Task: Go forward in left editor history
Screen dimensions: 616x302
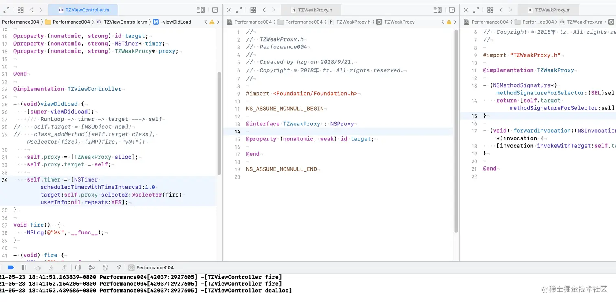Action: (41, 10)
